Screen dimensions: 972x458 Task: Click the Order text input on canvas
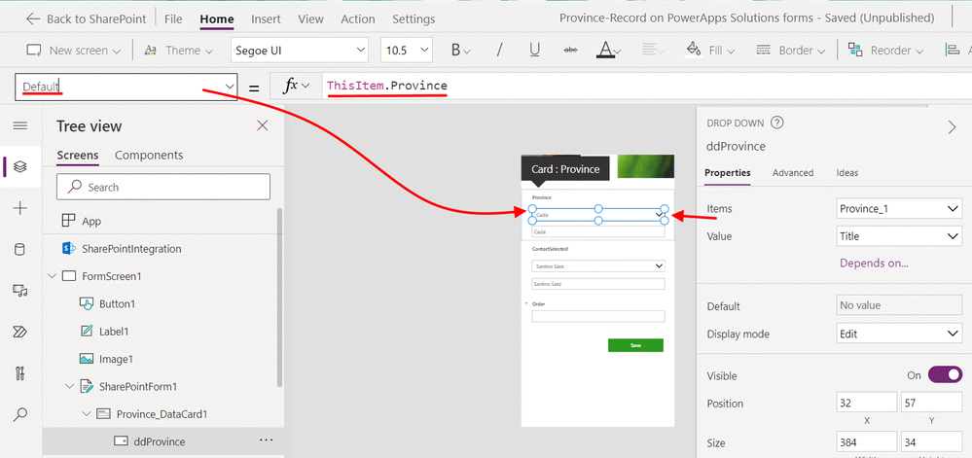tap(598, 316)
